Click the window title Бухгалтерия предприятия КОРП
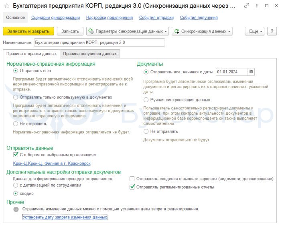Viewport: 282px width, 226px height. (x=124, y=6)
